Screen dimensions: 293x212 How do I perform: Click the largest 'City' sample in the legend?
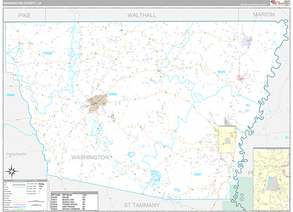click(x=42, y=184)
